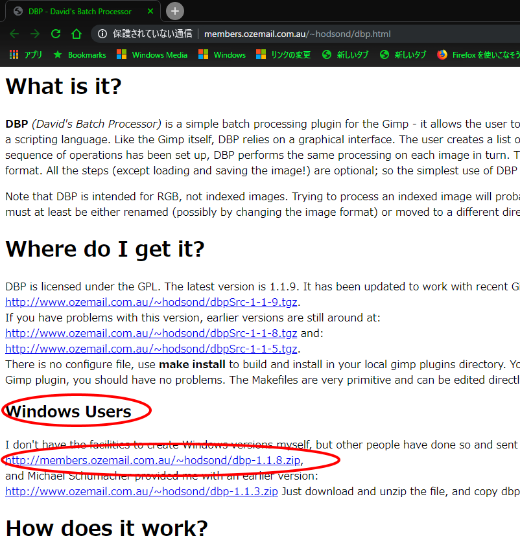Download the dbp-1.1.3.zip earlier version
Screen dimensions: 520x547
click(x=142, y=491)
